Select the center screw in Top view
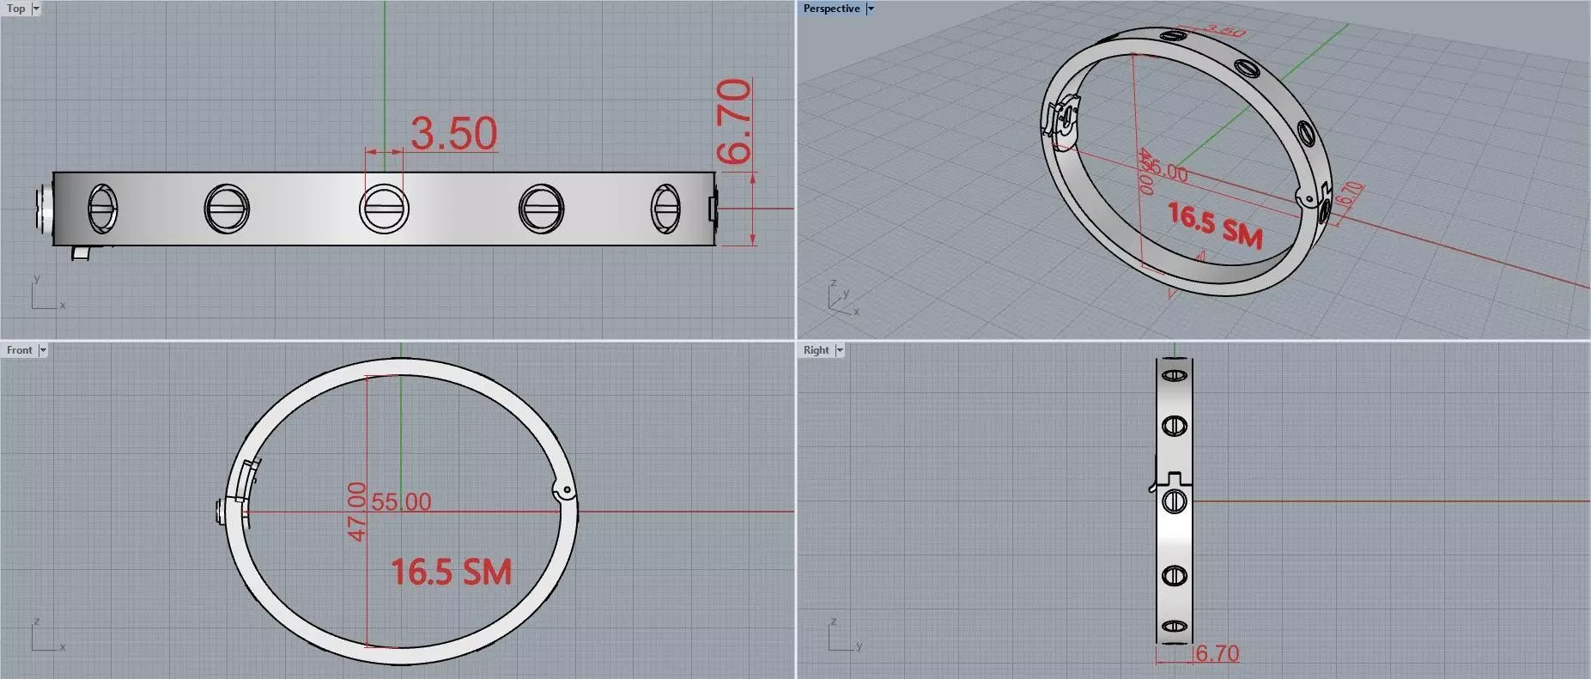 pos(384,209)
